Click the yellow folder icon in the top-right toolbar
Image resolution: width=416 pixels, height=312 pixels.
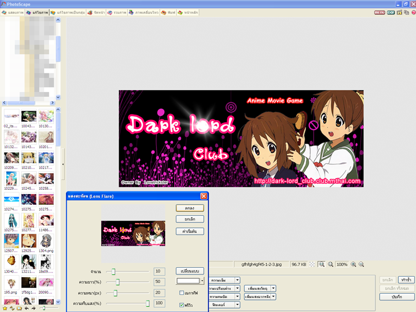coord(399,12)
